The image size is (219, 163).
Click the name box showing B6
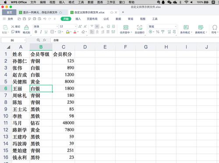point(14,40)
